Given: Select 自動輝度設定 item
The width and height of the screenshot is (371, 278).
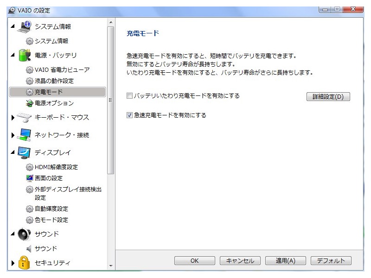Looking at the screenshot, I should coord(51,209).
